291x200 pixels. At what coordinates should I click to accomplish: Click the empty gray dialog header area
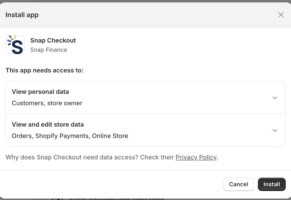click(x=151, y=15)
